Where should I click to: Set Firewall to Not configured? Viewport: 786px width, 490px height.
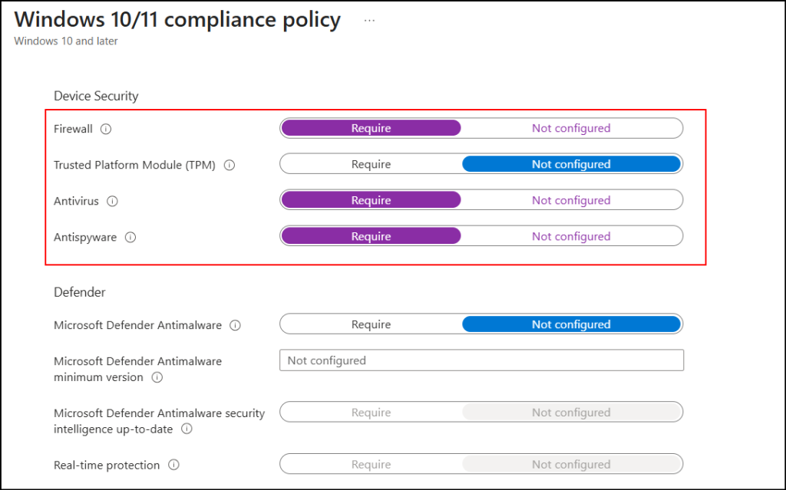571,128
